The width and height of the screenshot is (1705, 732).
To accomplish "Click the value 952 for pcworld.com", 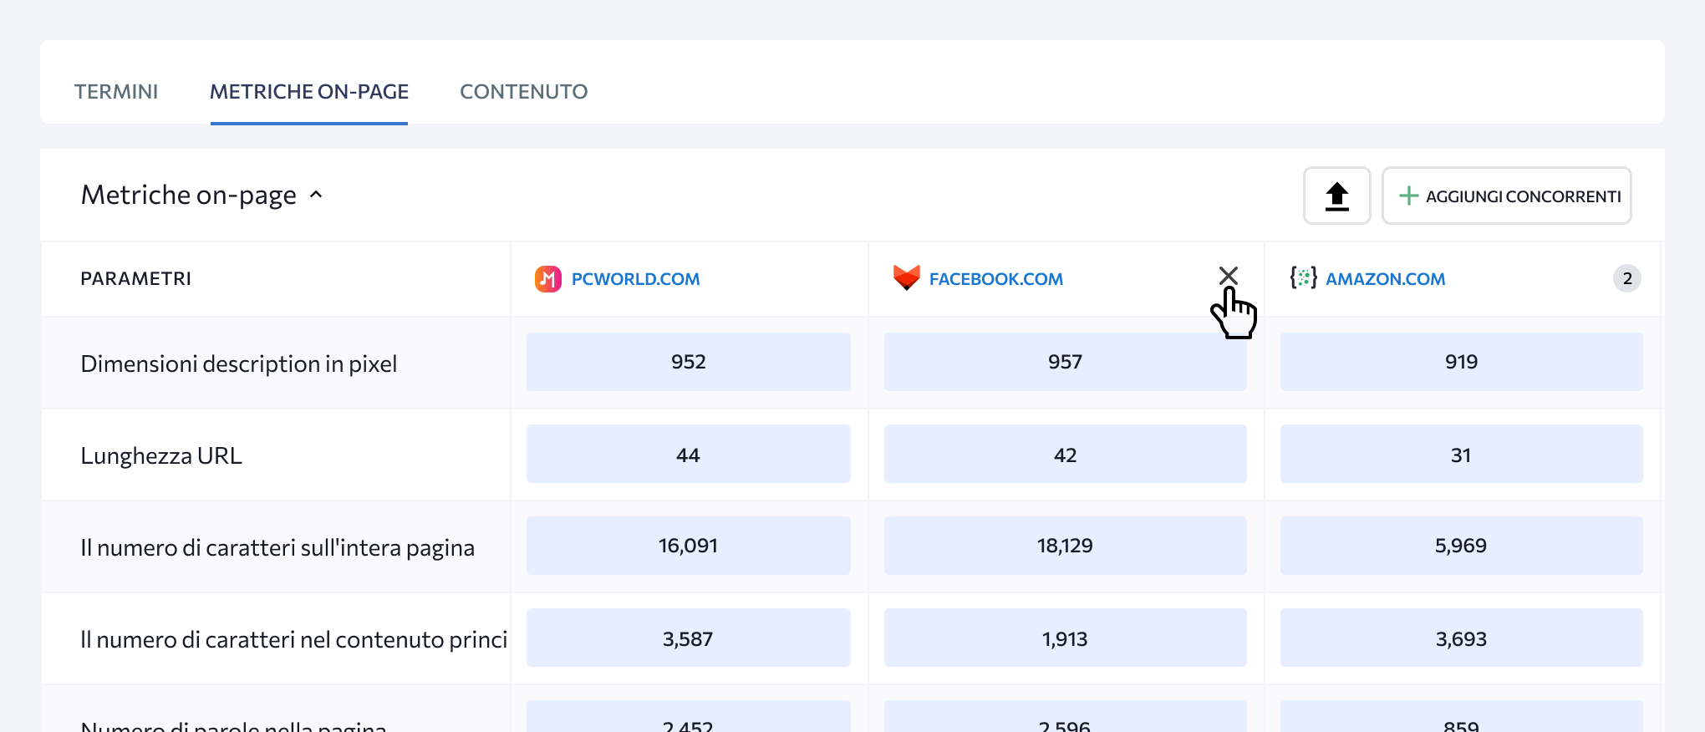I will point(689,362).
